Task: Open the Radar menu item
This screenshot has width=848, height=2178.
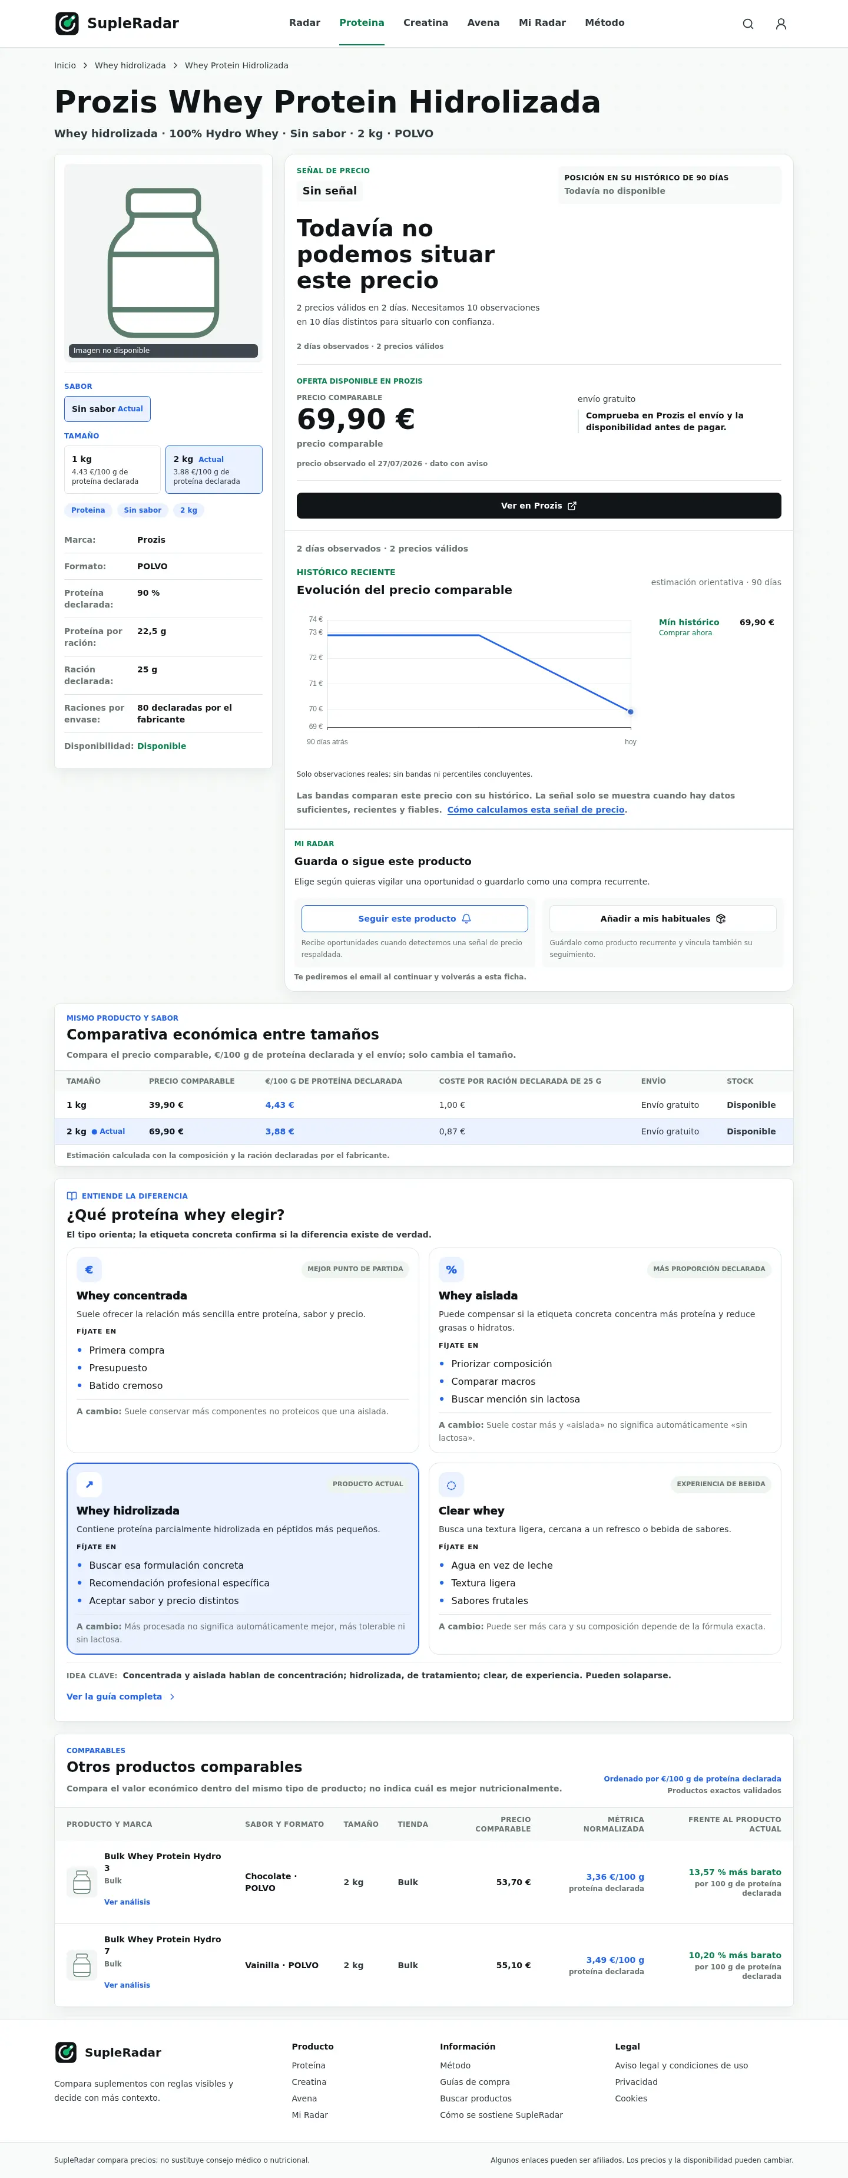Action: [x=304, y=23]
